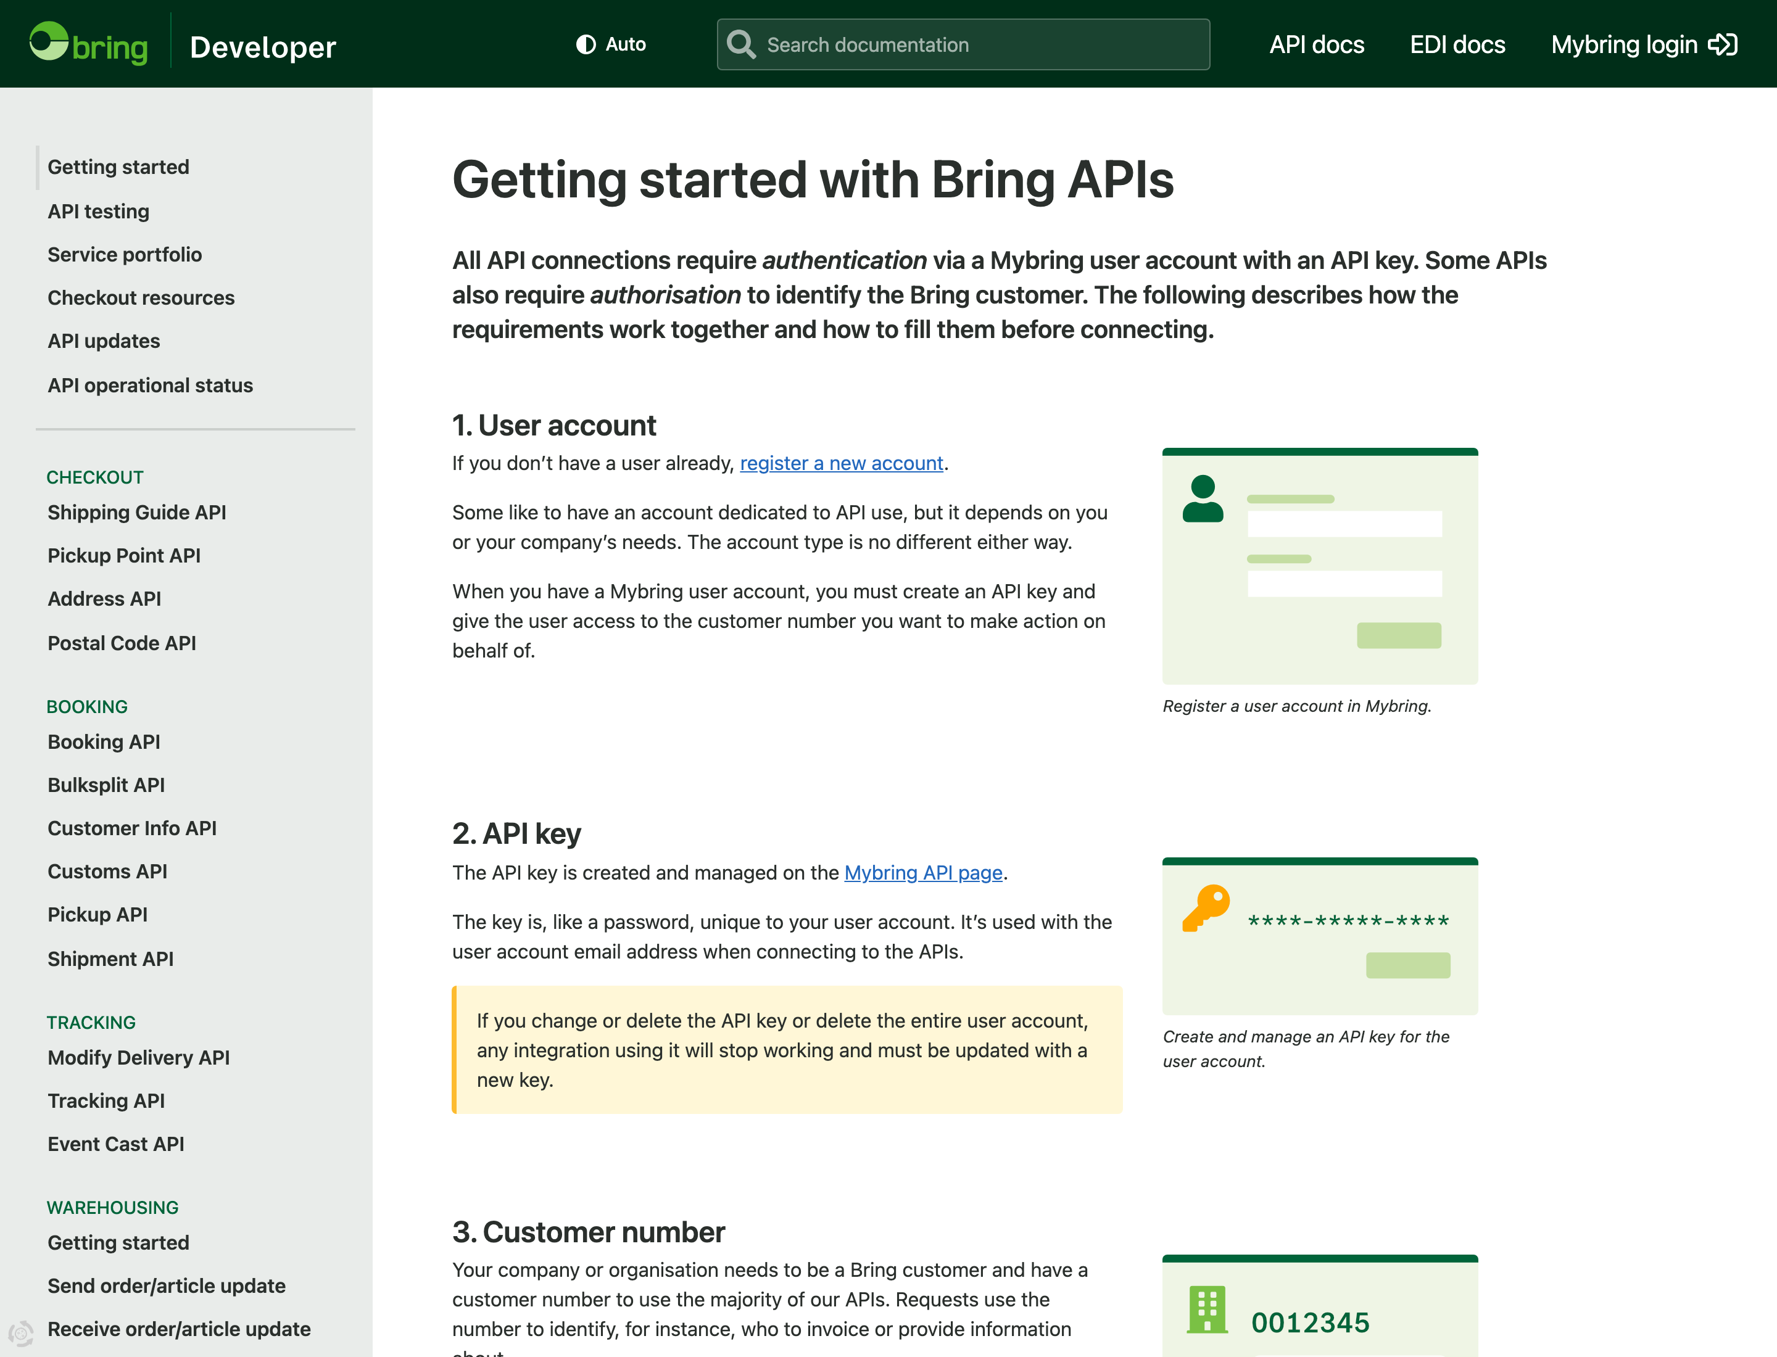Open Customs API docs
This screenshot has width=1777, height=1357.
coord(107,872)
